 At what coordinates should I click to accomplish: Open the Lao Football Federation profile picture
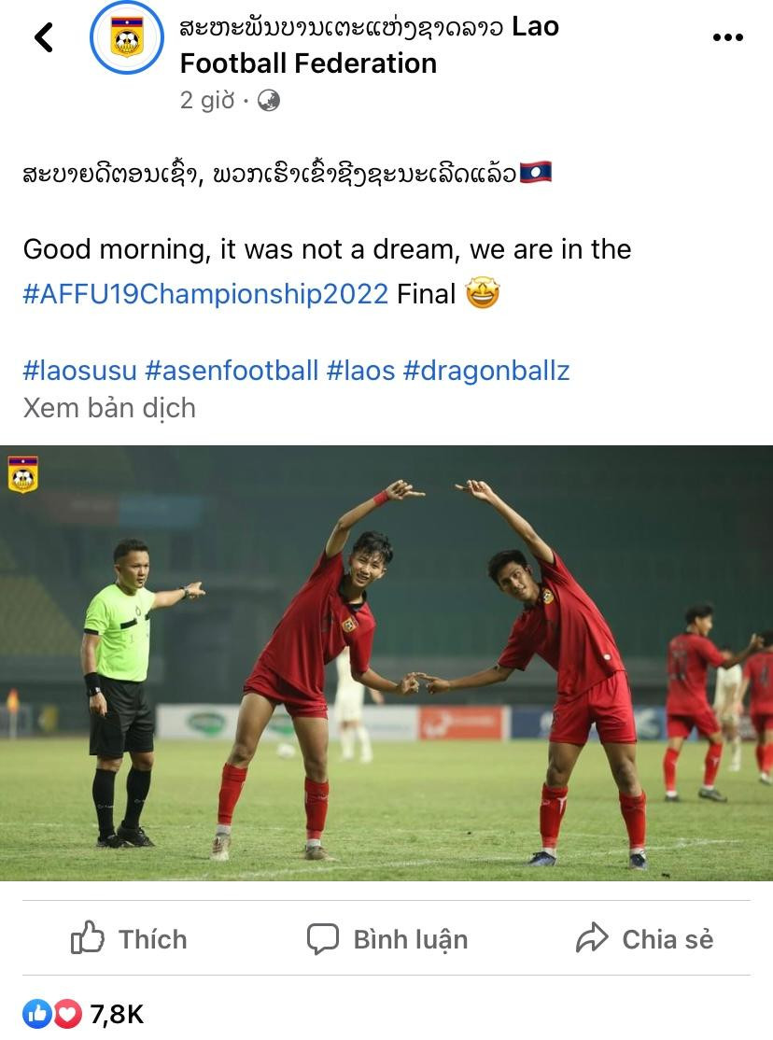(126, 37)
